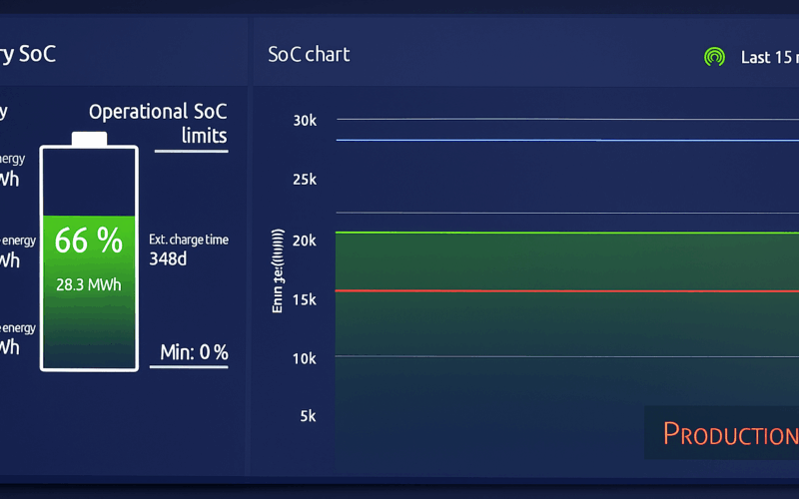
Task: Click the blue line near 30k
Action: pyautogui.click(x=559, y=141)
